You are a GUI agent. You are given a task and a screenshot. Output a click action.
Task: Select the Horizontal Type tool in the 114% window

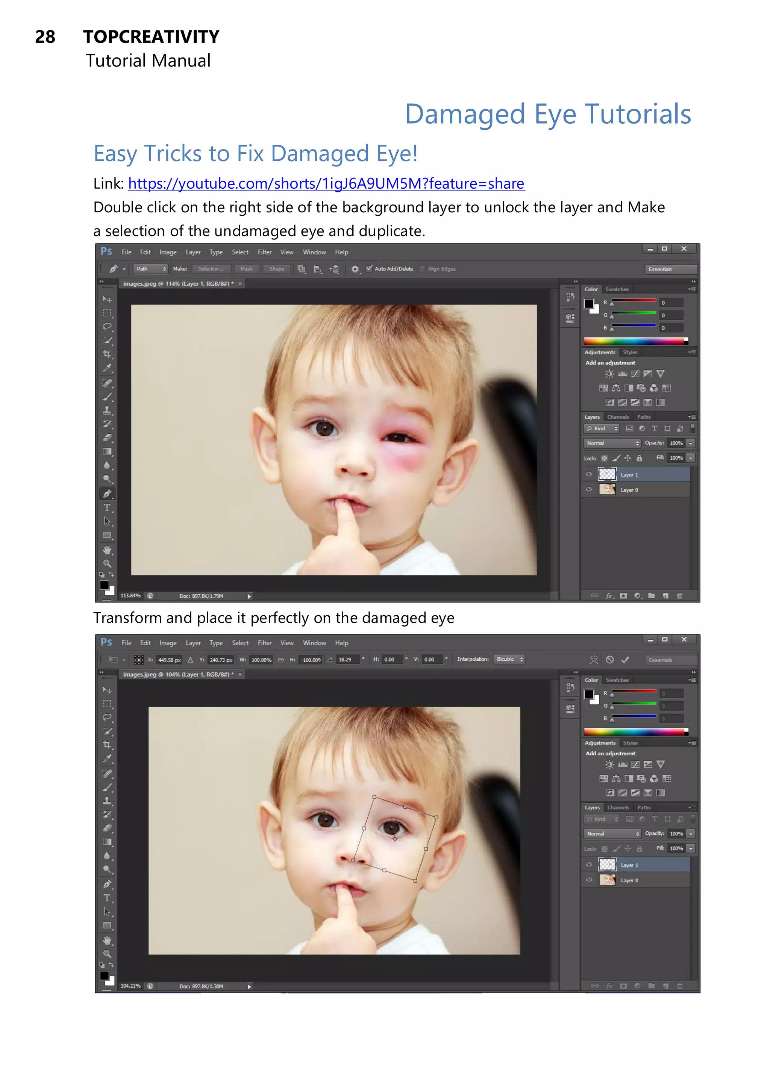coord(107,507)
